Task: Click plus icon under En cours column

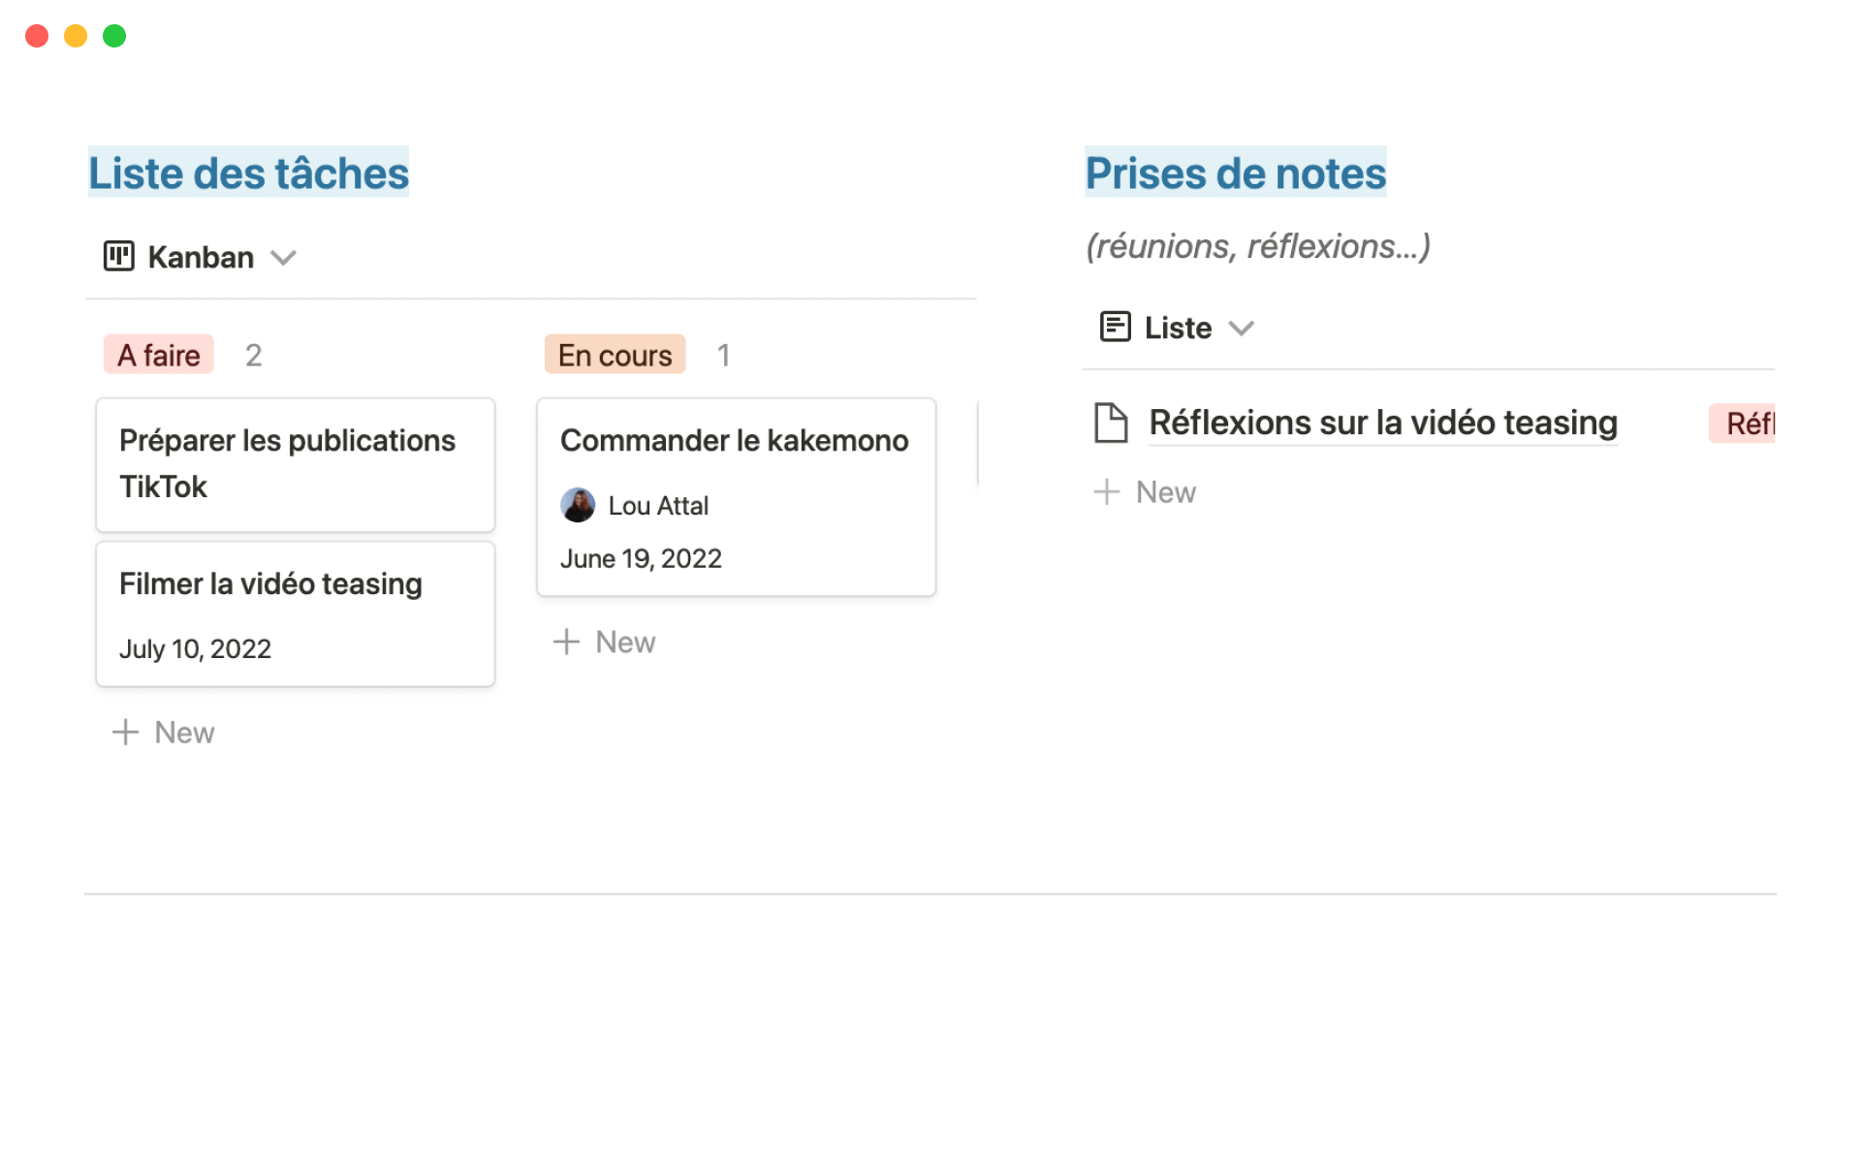Action: click(x=566, y=642)
